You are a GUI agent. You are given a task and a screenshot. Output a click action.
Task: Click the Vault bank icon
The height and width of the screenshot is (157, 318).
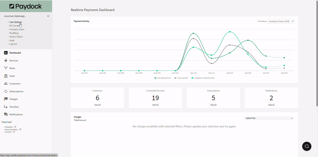[x=6, y=76]
